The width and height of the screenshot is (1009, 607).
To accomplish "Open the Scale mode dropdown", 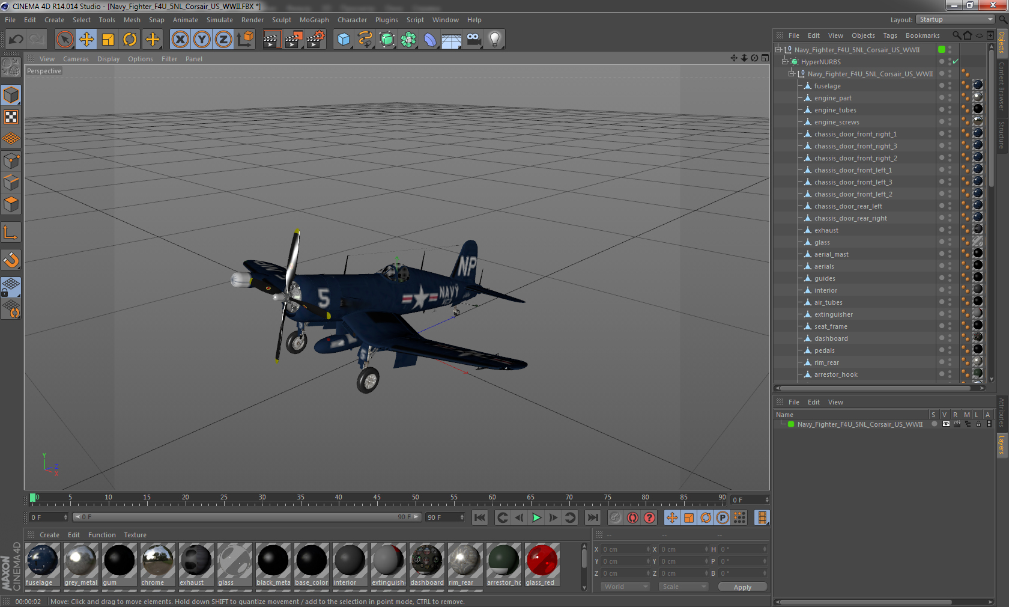I will [683, 587].
